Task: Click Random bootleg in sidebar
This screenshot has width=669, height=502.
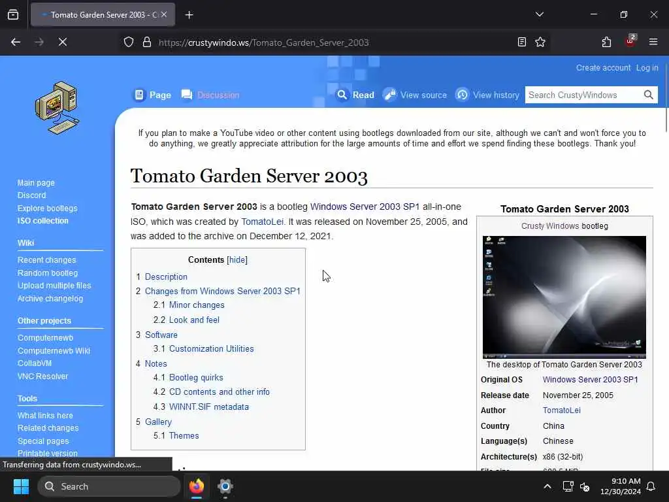Action: (47, 273)
